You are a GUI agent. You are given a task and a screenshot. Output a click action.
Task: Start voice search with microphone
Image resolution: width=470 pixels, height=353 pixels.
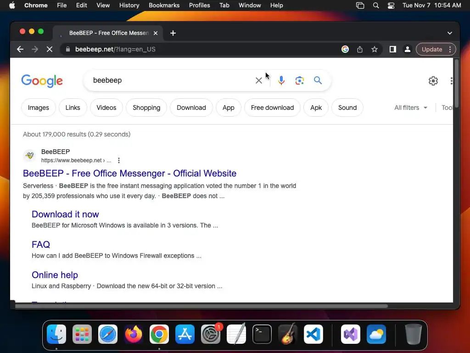pos(281,80)
